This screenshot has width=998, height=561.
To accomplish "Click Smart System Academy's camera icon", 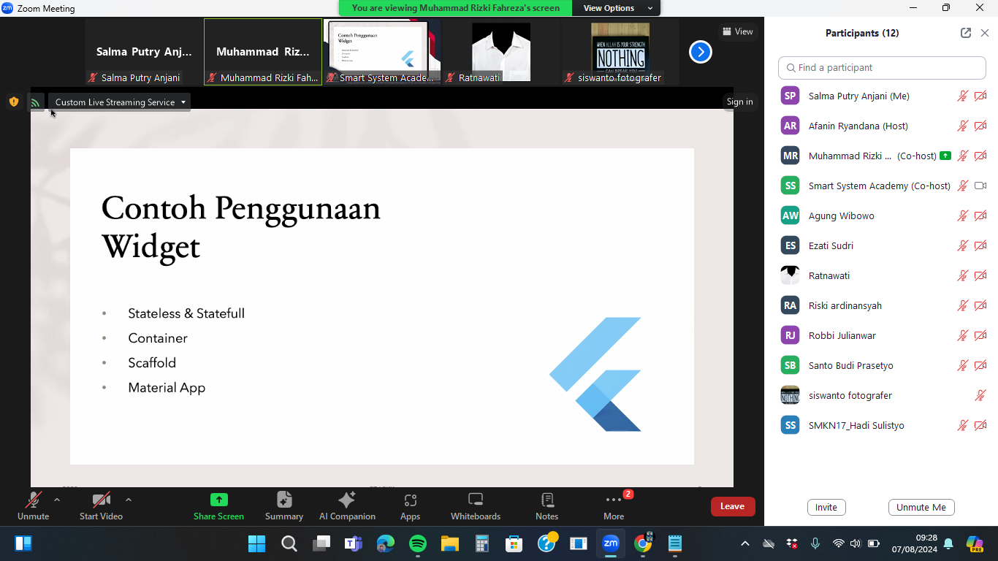I will (x=980, y=186).
